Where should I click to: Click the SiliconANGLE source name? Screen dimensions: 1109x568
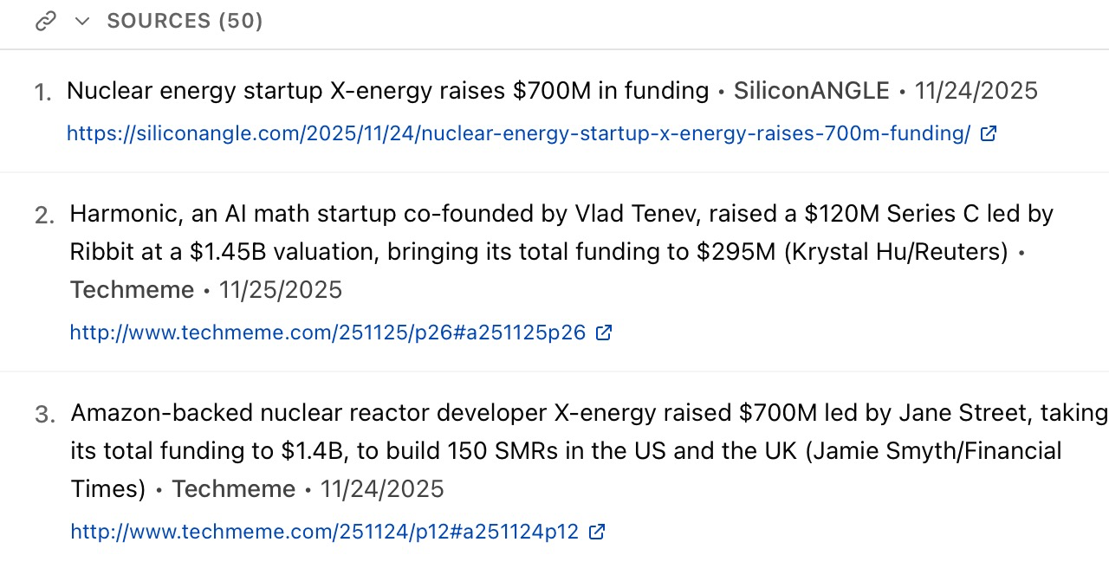pos(811,91)
